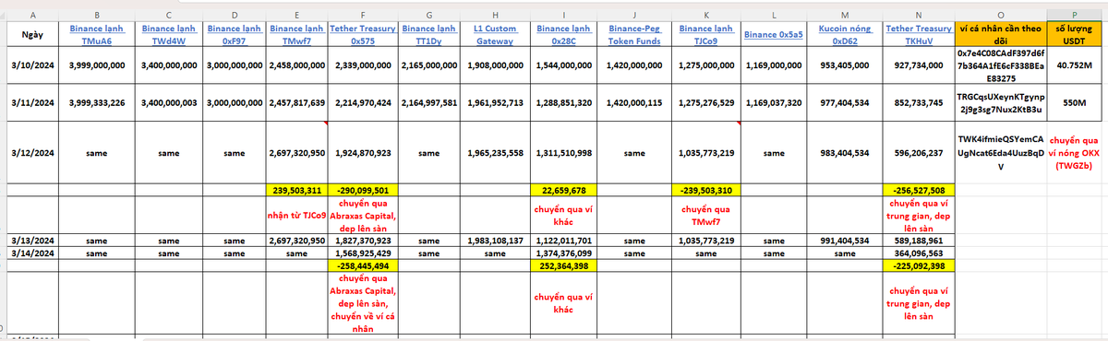Image resolution: width=1108 pixels, height=341 pixels.
Task: Select wallet address cell starting with TWK4ifmieQS
Action: tap(1001, 152)
